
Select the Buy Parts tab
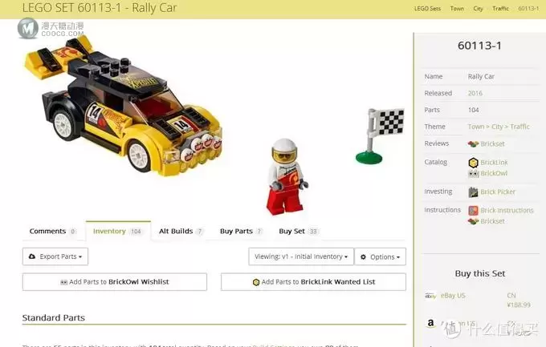[x=241, y=232]
